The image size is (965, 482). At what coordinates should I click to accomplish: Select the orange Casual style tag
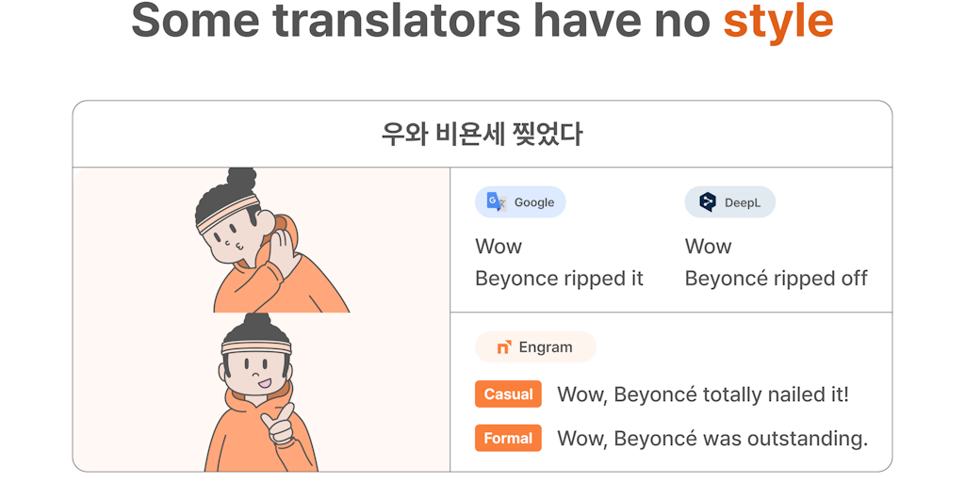click(508, 394)
